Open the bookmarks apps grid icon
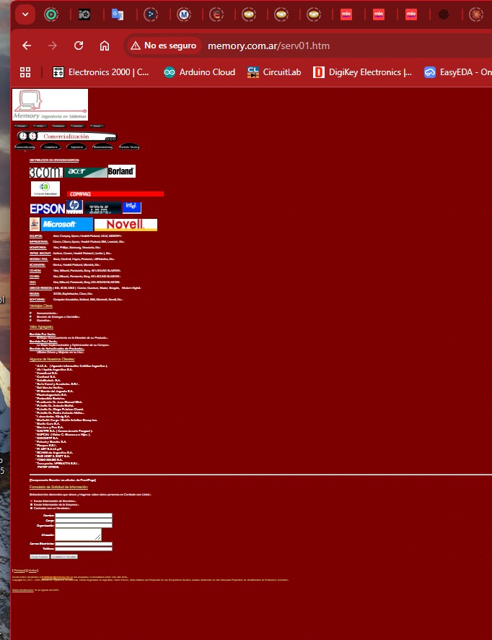This screenshot has width=492, height=640. [x=25, y=72]
